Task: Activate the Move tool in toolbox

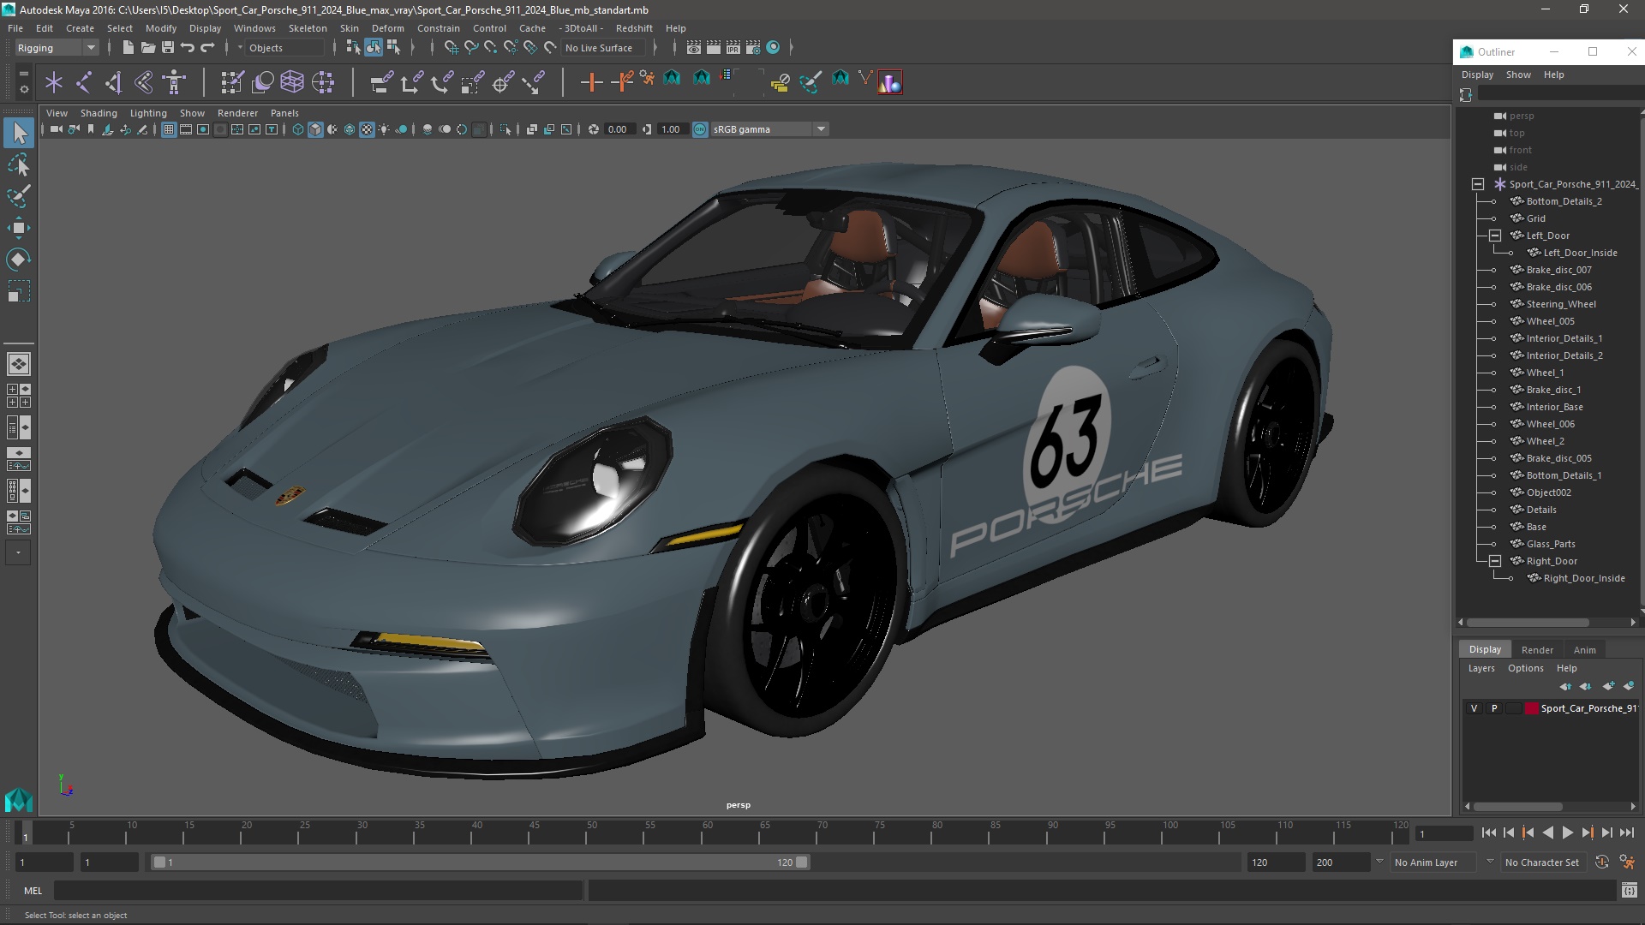Action: click(19, 227)
